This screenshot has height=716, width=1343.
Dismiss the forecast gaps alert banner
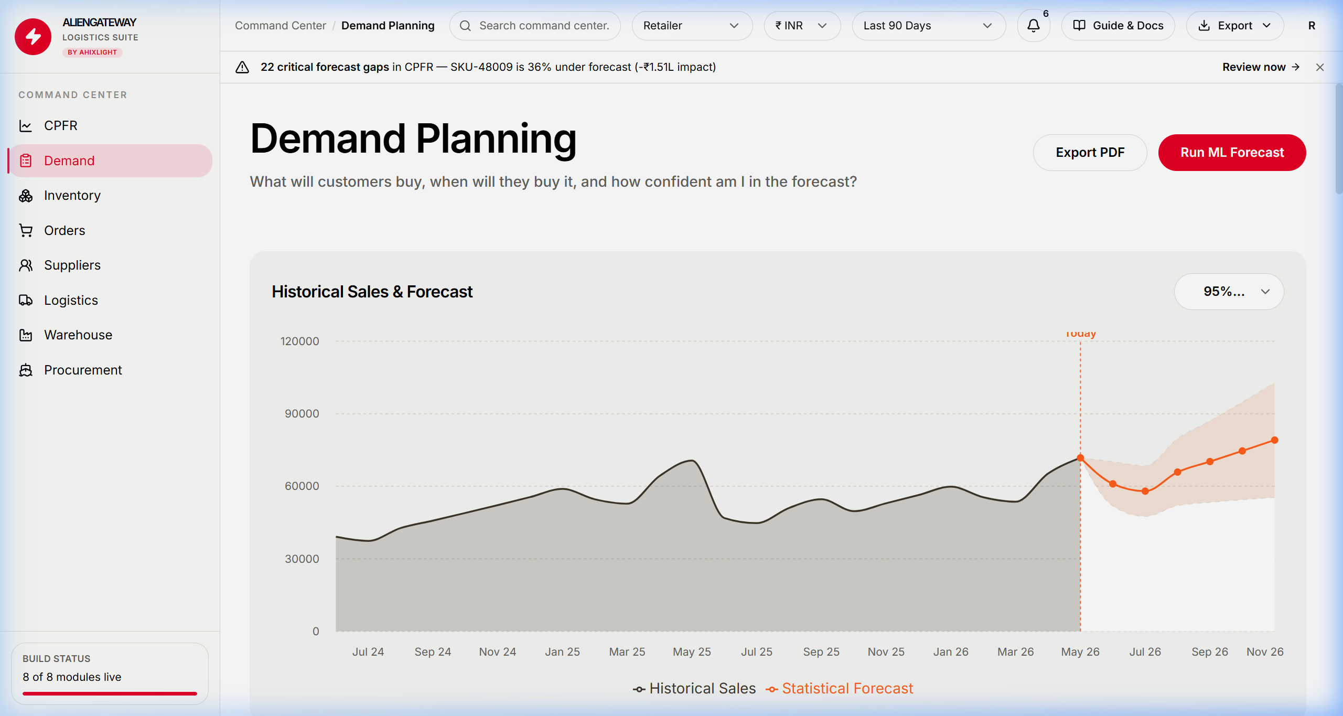pos(1320,67)
